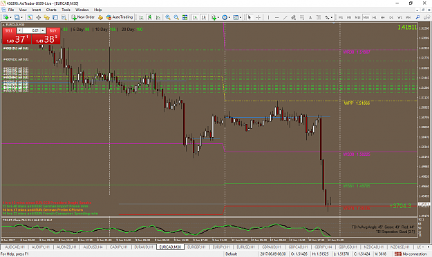The height and width of the screenshot is (257, 432).
Task: Open the Templates icon
Action: click(x=236, y=17)
